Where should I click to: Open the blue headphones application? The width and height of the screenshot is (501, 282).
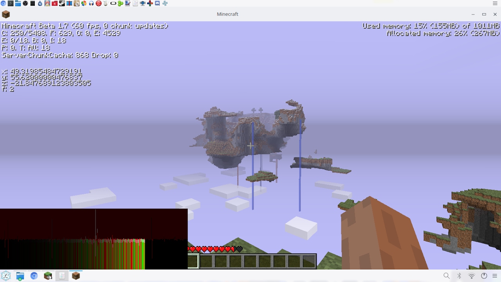(91, 4)
